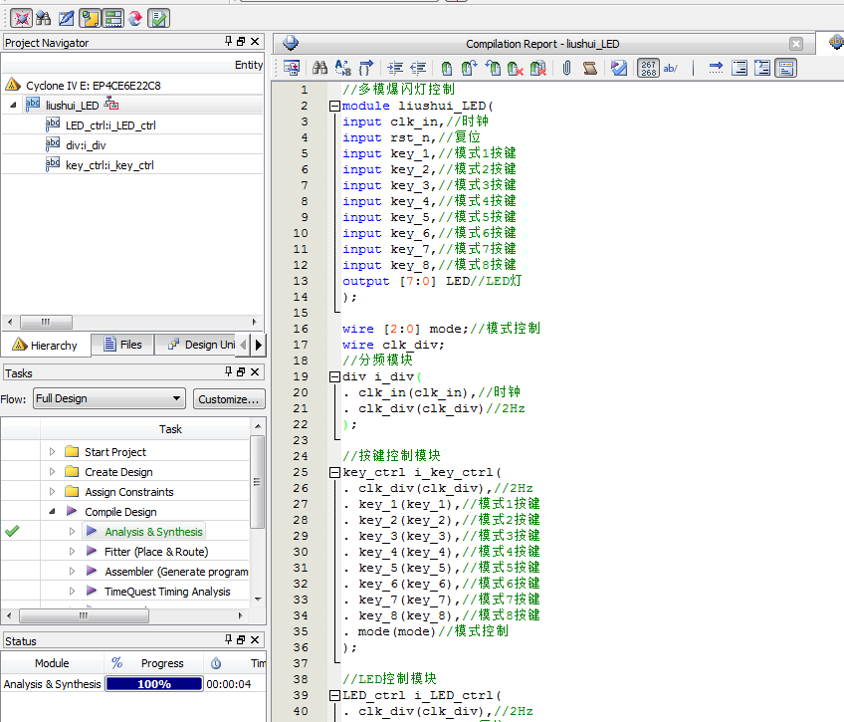Click the blue feather editor icon
844x722 pixels.
pos(67,18)
